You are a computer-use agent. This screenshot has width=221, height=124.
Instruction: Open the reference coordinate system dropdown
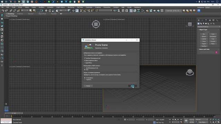63,11
